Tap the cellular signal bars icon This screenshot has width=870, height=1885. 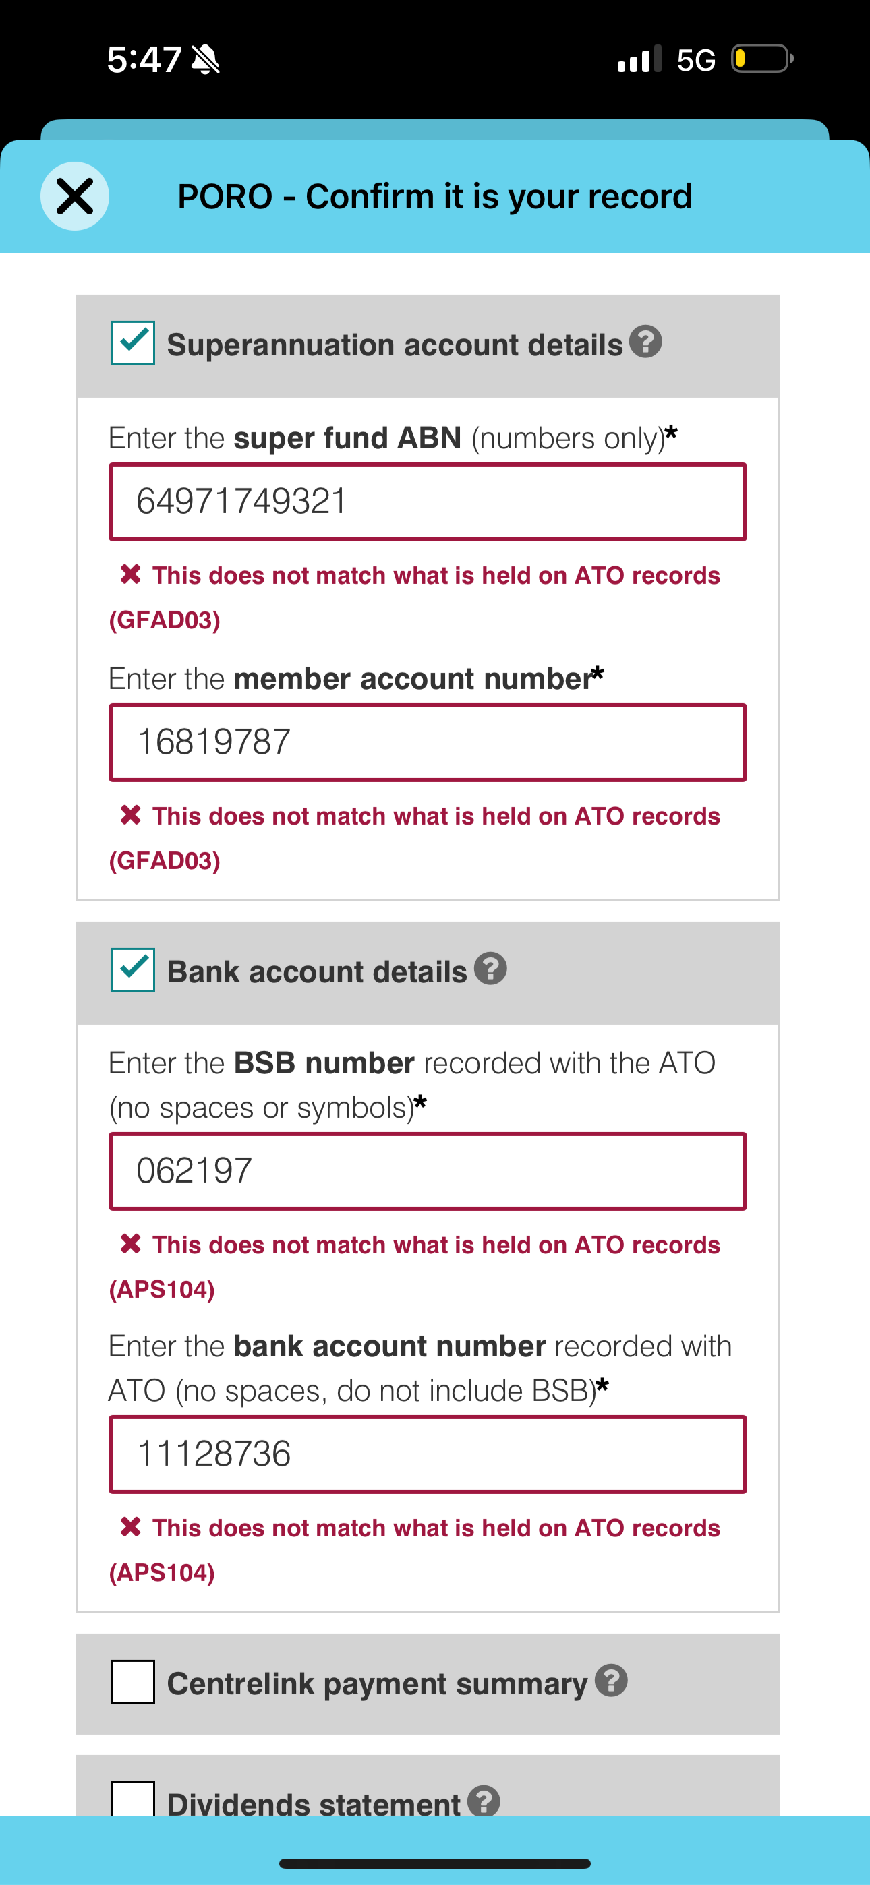(x=639, y=59)
